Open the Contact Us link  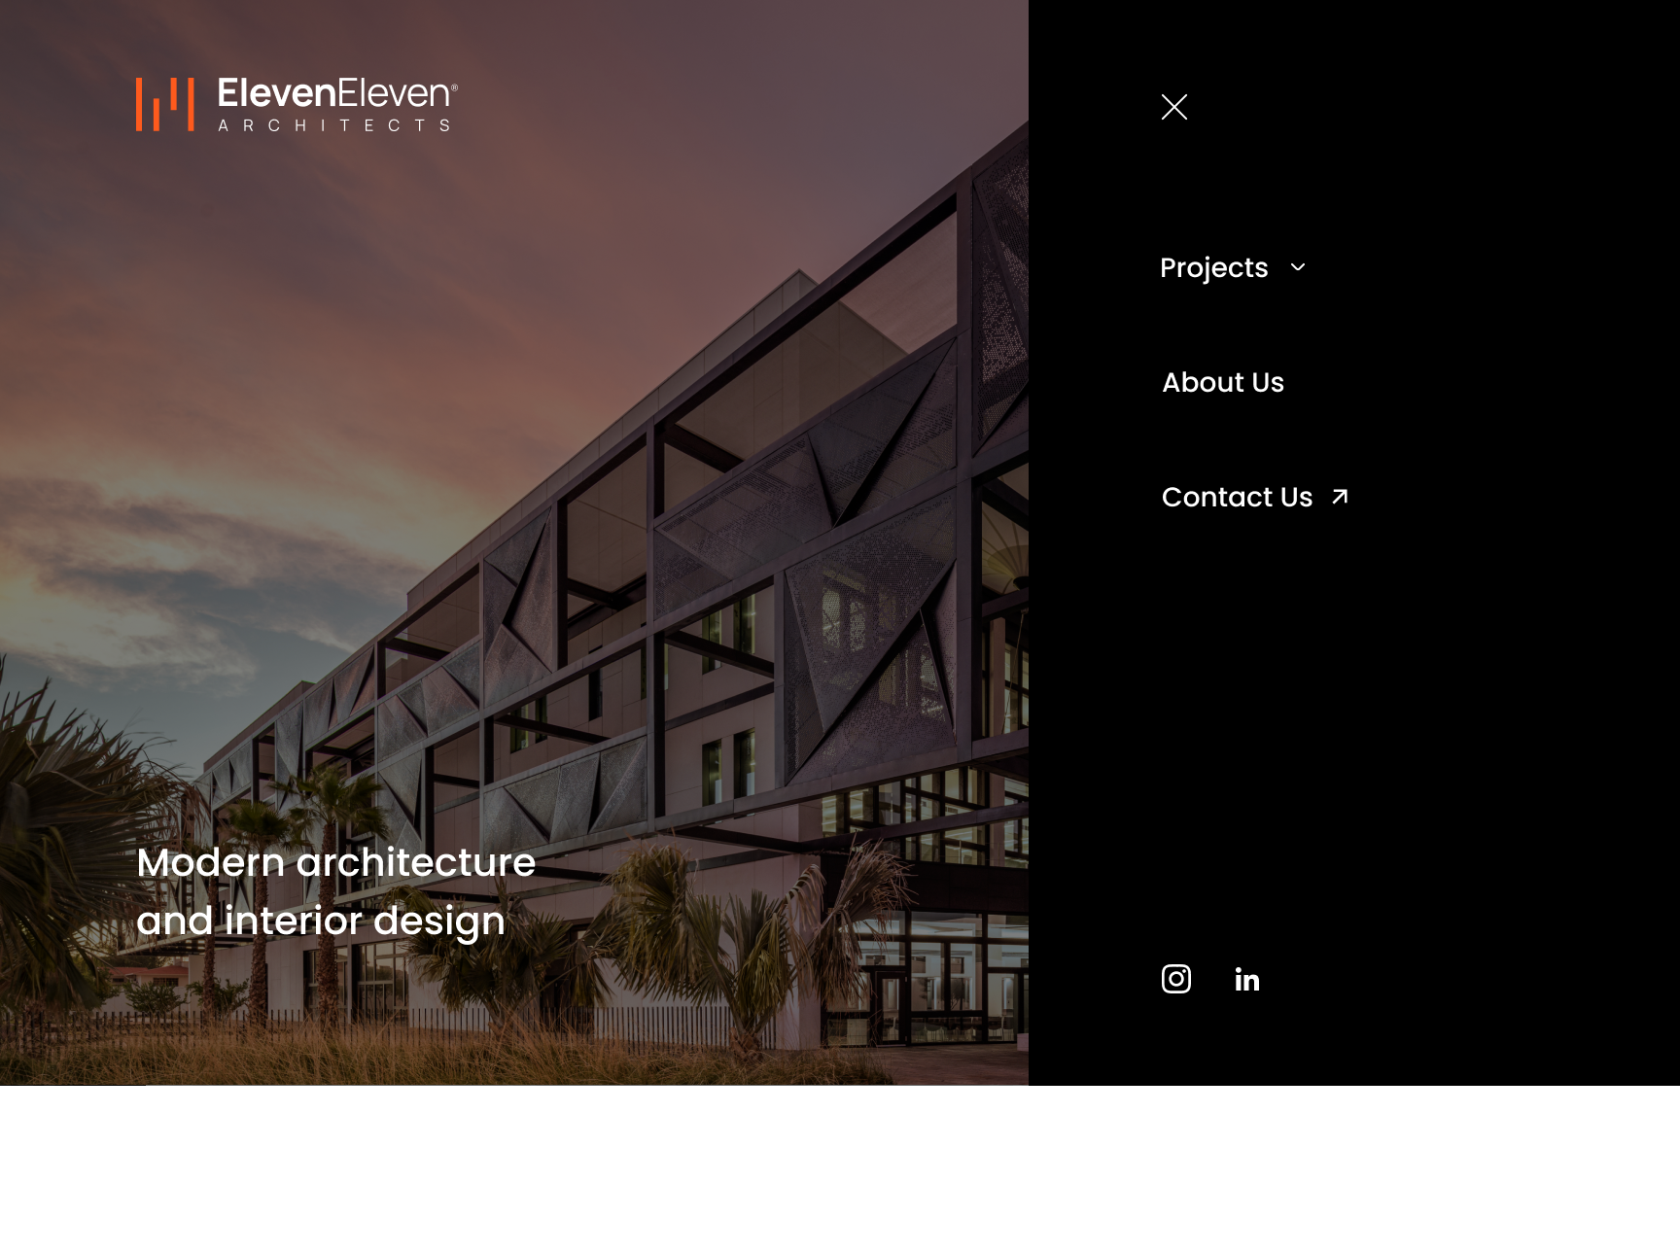(x=1238, y=497)
